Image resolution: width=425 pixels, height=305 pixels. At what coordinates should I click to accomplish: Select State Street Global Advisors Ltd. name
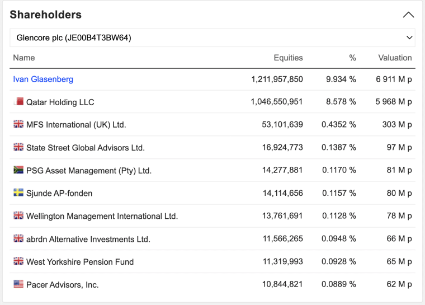tap(86, 148)
